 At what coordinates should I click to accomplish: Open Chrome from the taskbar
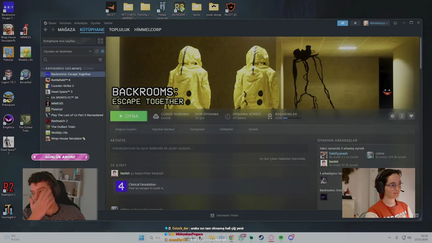click(x=231, y=238)
